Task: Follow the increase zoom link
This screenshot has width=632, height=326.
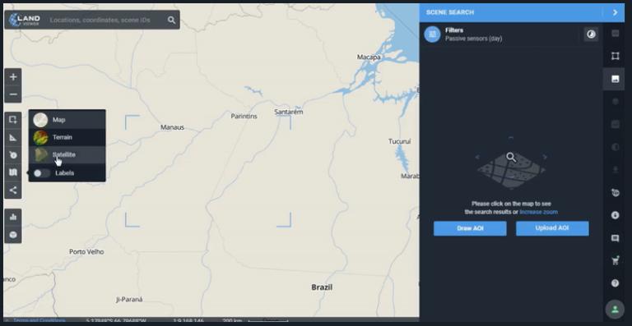Action: tap(538, 212)
